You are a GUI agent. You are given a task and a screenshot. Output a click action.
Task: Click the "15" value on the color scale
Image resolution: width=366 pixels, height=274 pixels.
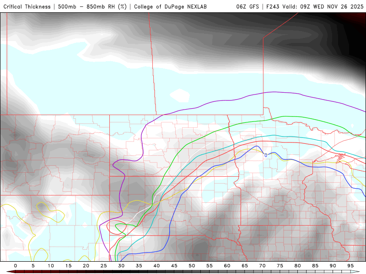(68, 266)
